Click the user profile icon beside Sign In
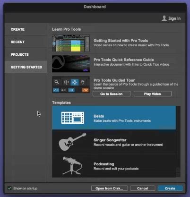190x197 pixels. coord(164,18)
